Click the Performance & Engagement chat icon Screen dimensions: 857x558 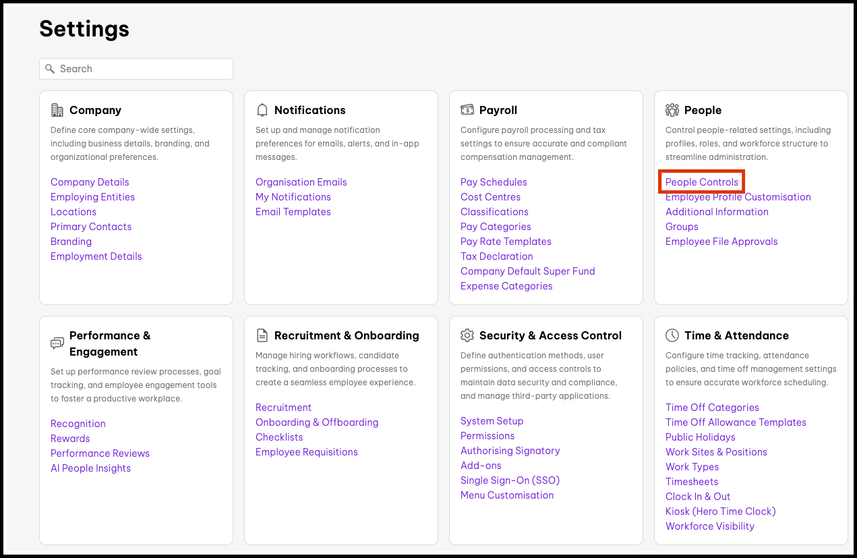point(57,343)
